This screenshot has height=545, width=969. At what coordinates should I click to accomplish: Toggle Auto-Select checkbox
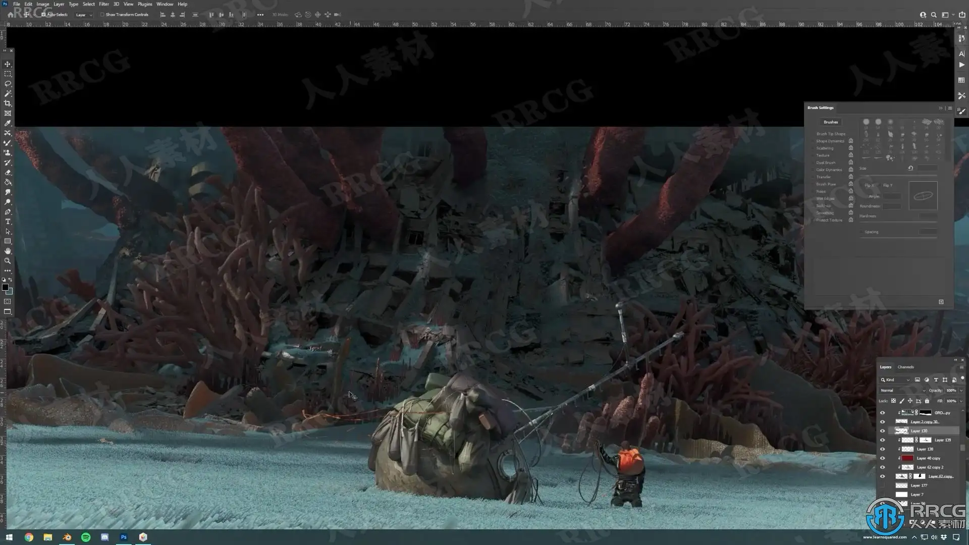click(x=44, y=15)
